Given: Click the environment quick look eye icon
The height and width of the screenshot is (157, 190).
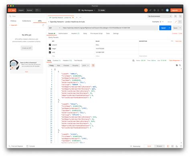Looking at the screenshot, I should (176, 16).
